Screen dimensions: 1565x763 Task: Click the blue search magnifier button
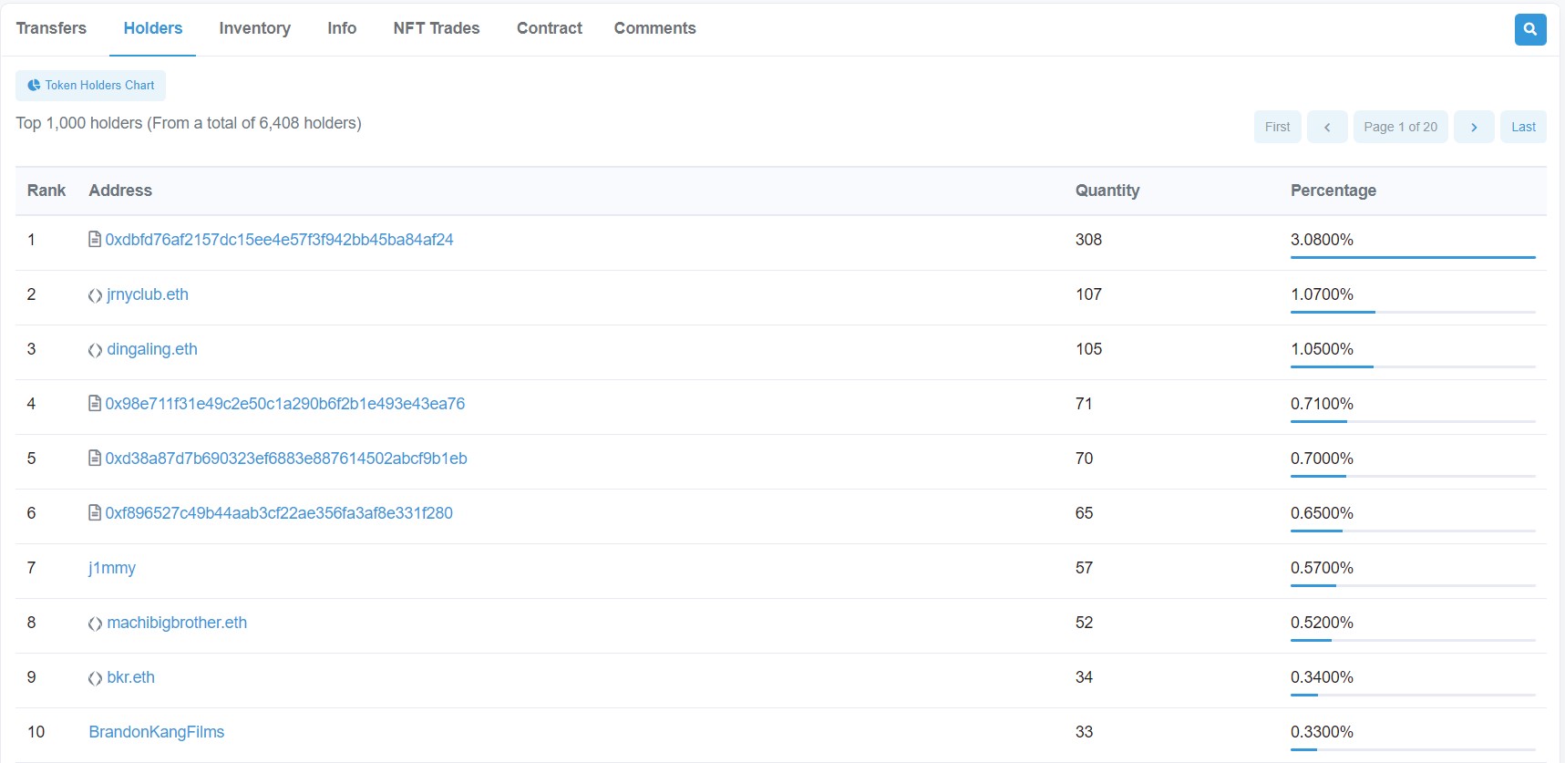[1529, 29]
